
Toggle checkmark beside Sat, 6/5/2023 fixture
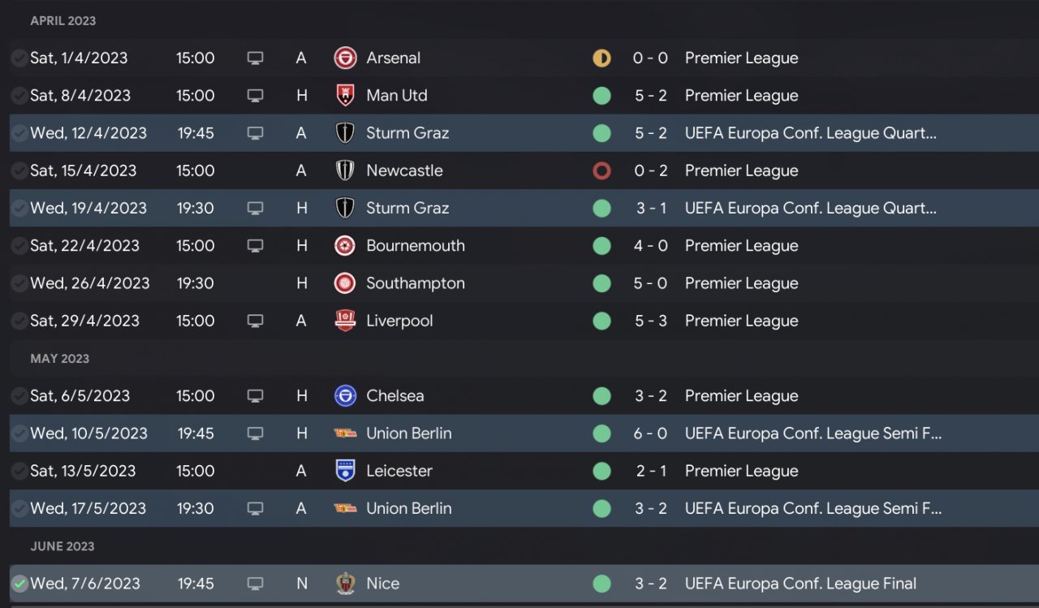tap(19, 396)
